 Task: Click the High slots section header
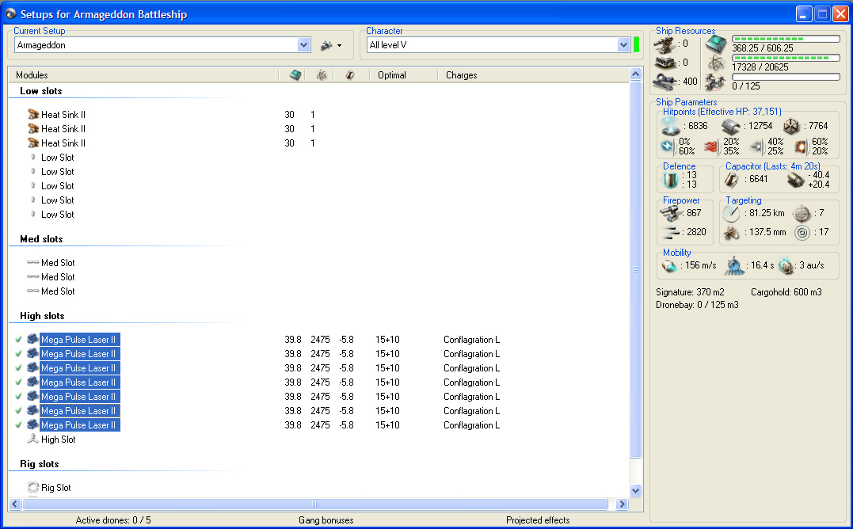point(42,316)
